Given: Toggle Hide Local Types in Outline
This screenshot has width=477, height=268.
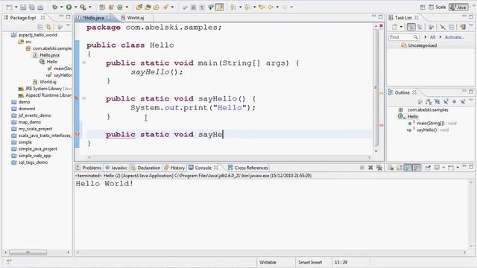Looking at the screenshot, I should [x=463, y=101].
